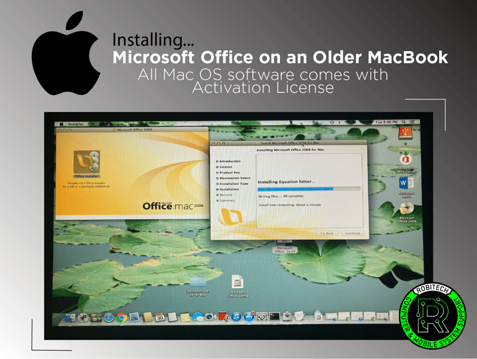The image size is (477, 359).
Task: Open Spotlight search magnifier in menu bar
Action: [404, 122]
